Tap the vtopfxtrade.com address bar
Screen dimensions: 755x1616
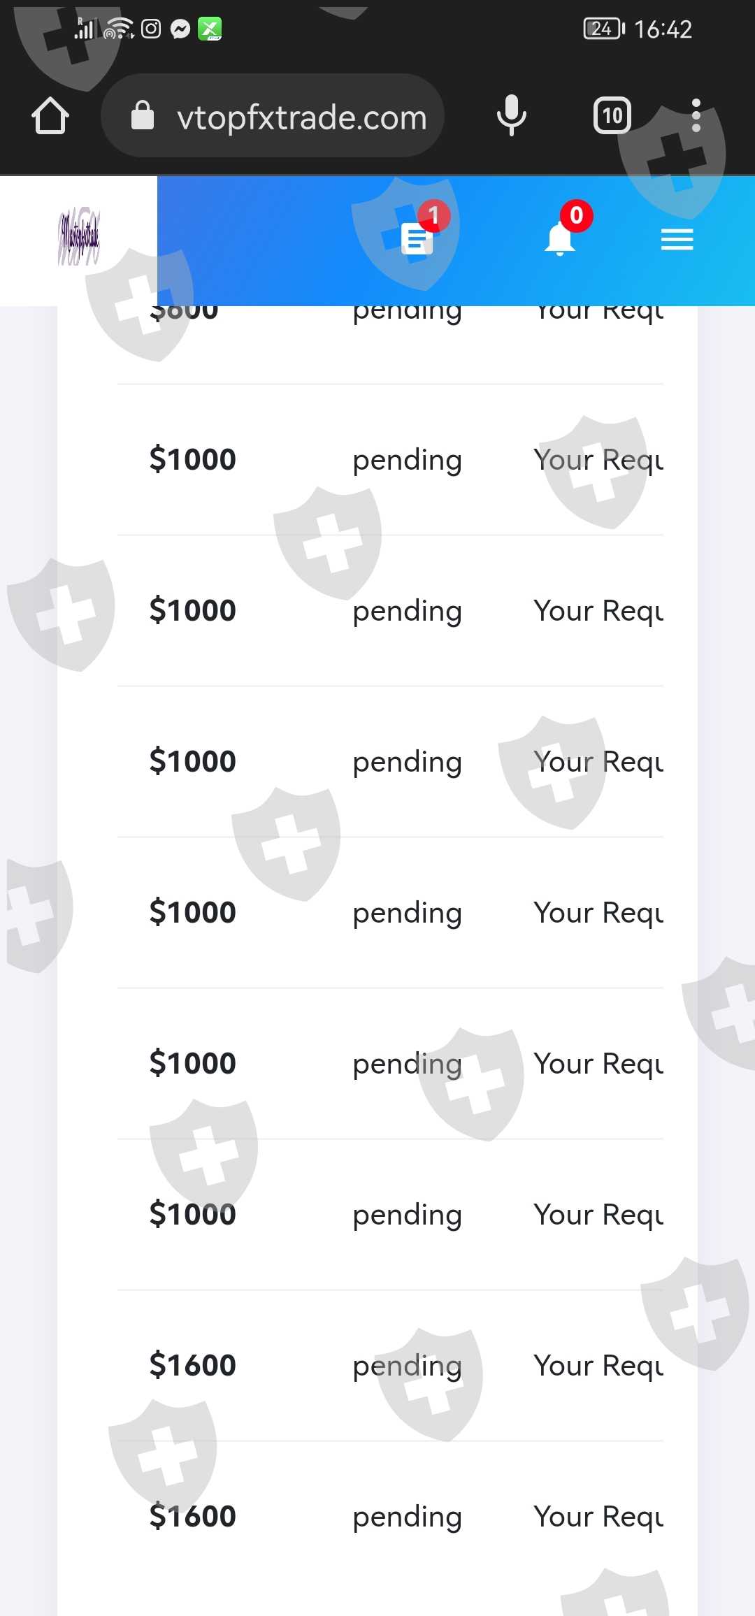[x=301, y=117]
